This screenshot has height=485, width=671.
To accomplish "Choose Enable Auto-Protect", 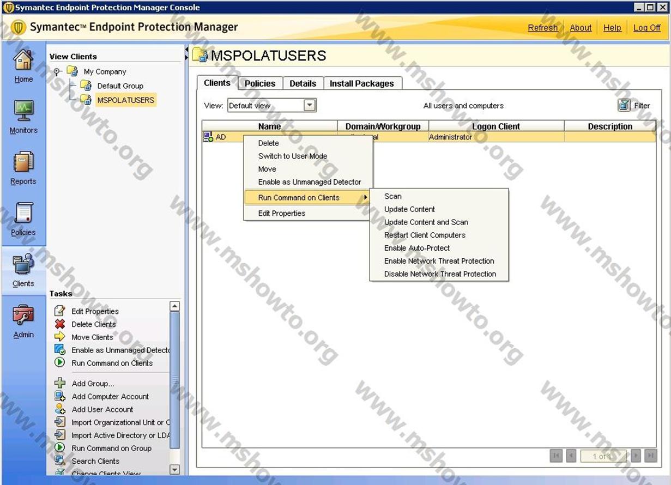I will point(439,248).
